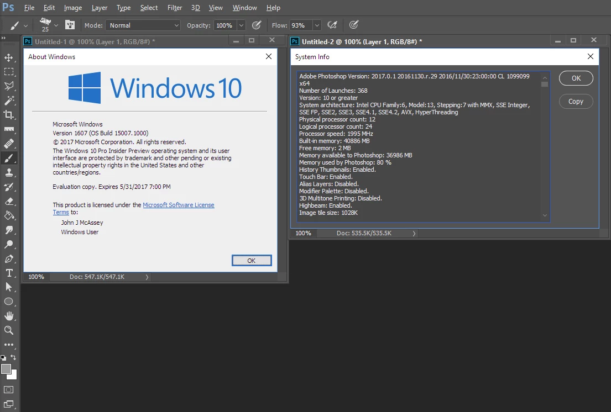
Task: Toggle pressure for opacity button
Action: [x=257, y=25]
